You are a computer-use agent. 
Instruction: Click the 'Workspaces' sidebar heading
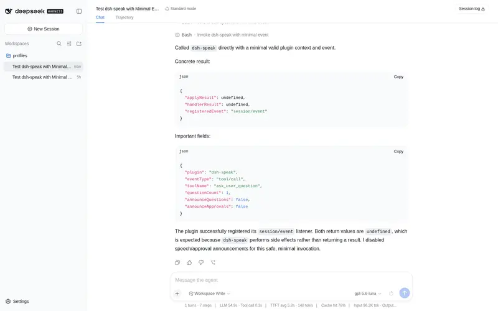click(x=17, y=44)
